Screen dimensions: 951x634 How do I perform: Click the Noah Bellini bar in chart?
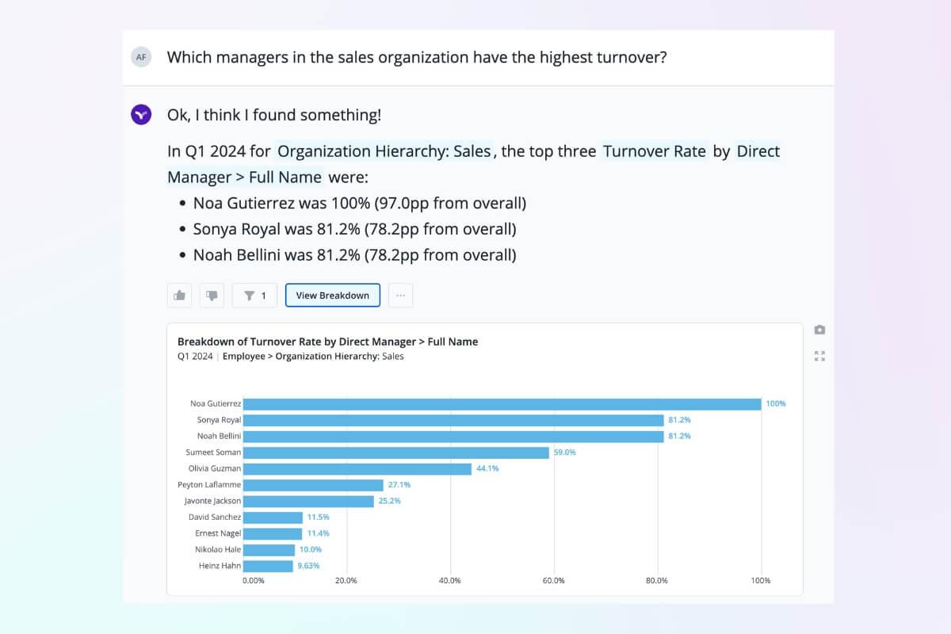coord(453,437)
